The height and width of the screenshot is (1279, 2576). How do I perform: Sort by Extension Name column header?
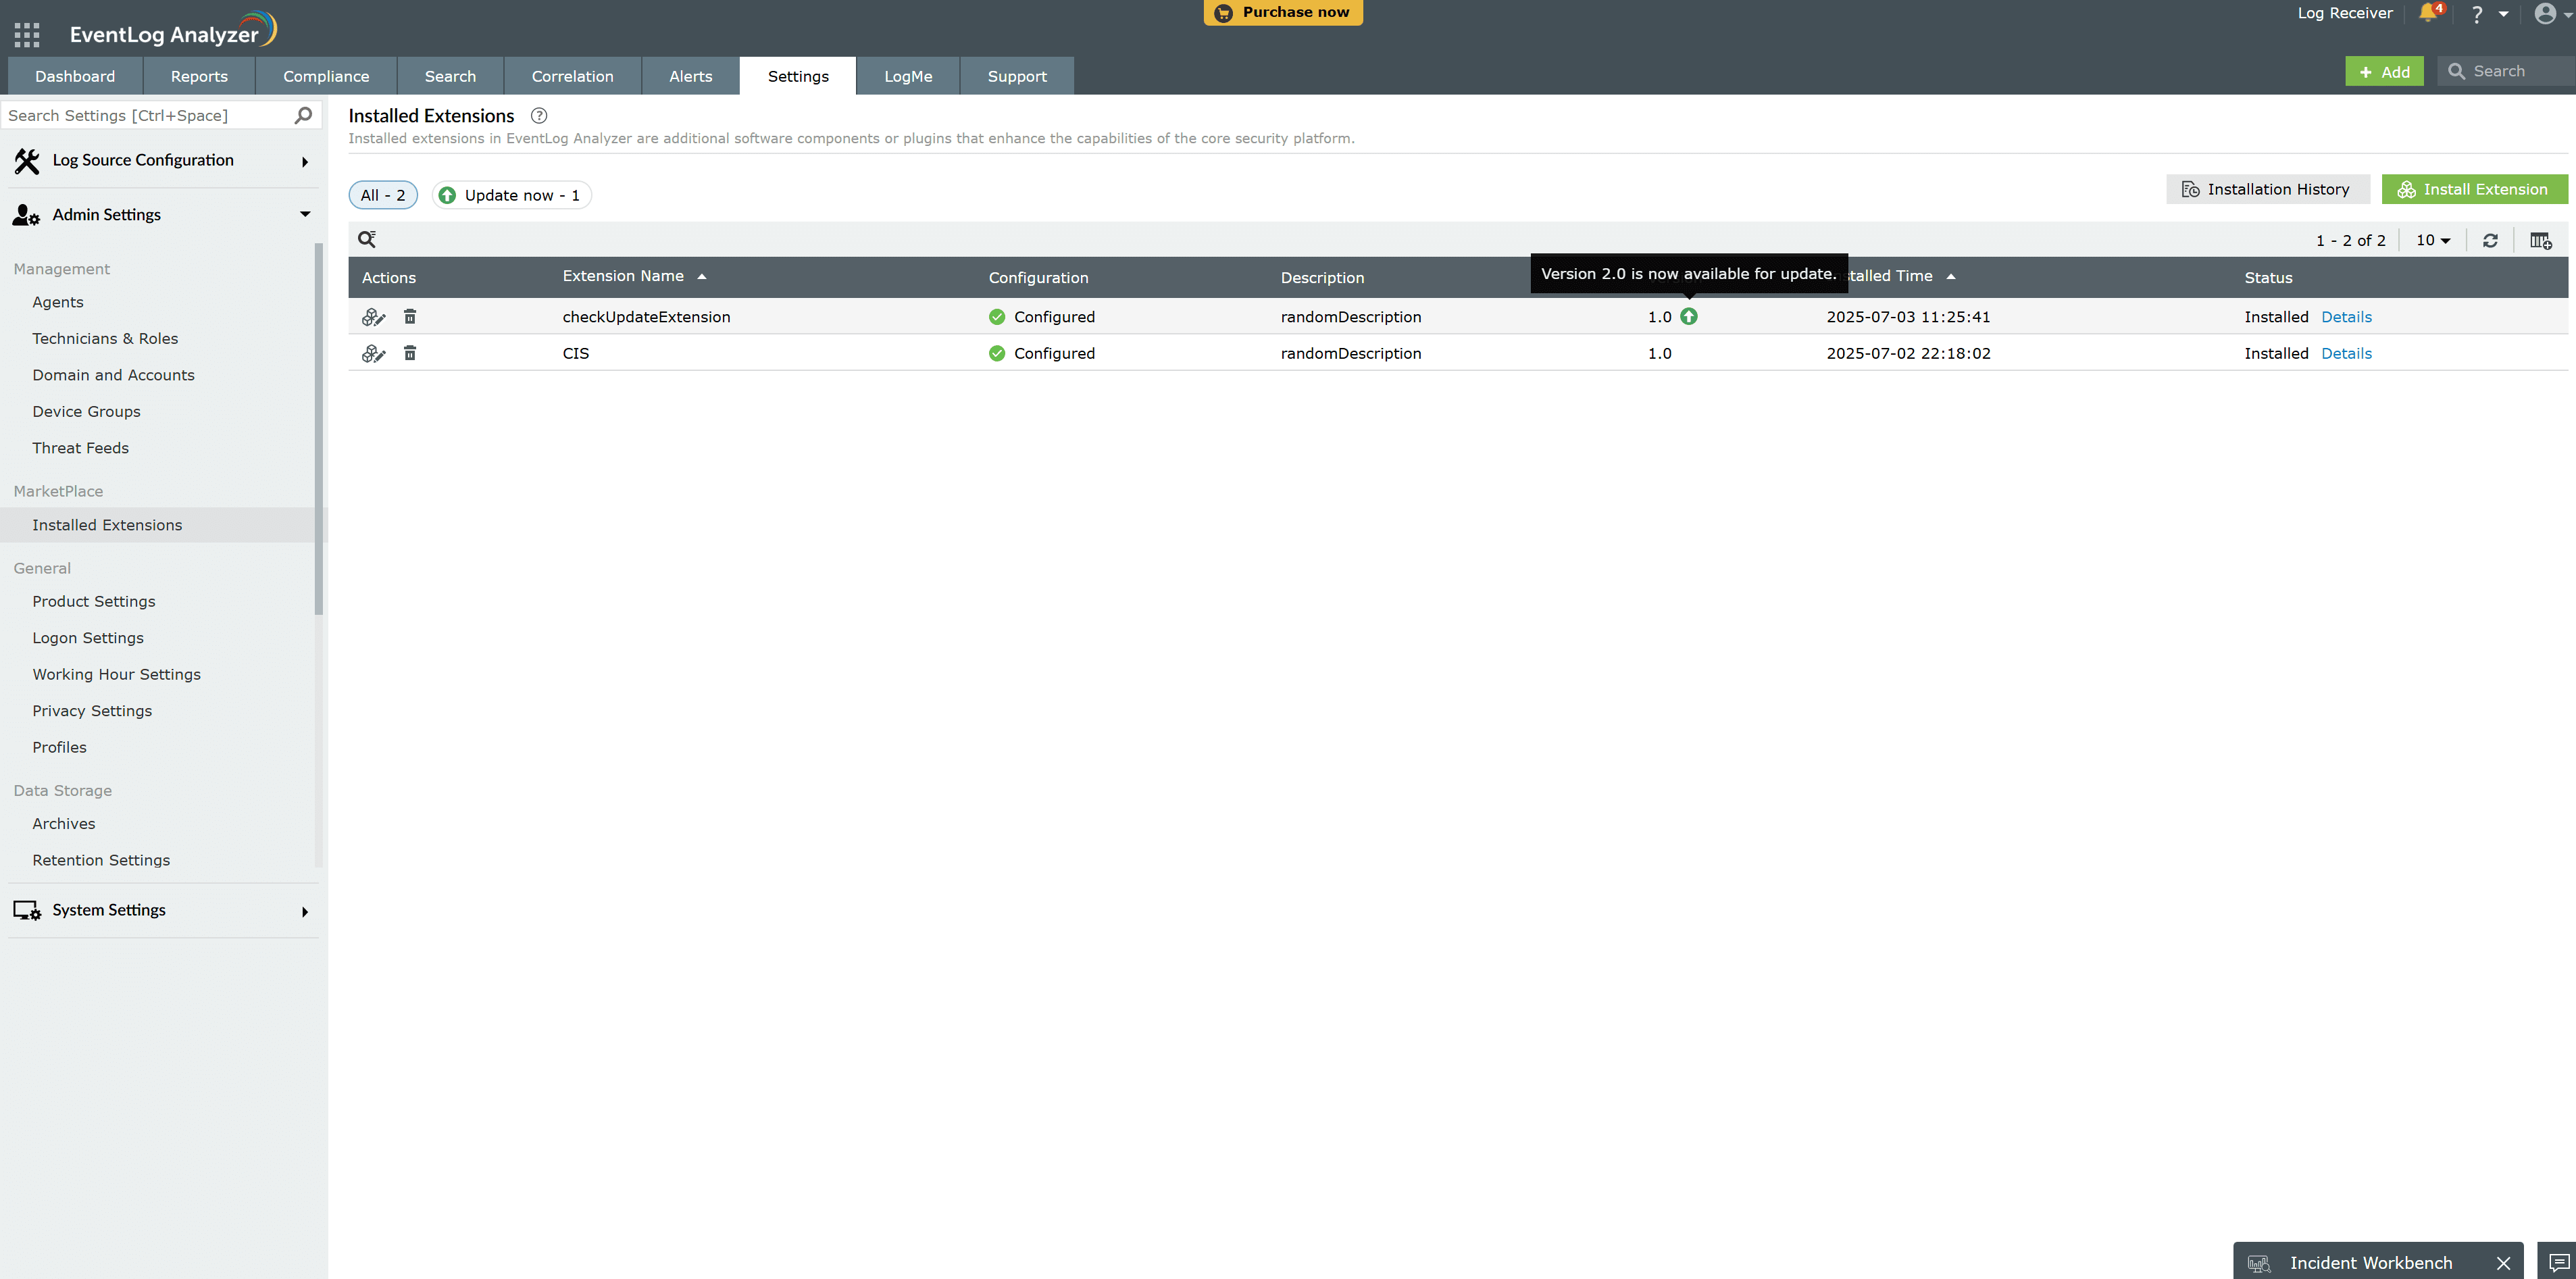(623, 276)
